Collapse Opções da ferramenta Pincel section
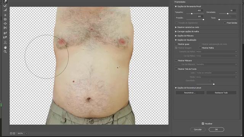Image resolution: width=244 pixels, height=137 pixels. pos(176,6)
